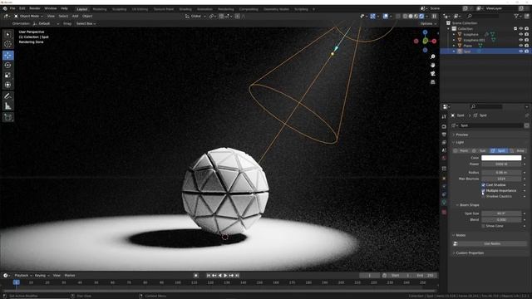This screenshot has height=299, width=532.
Task: Open the green Light data properties tab
Action: [444, 202]
